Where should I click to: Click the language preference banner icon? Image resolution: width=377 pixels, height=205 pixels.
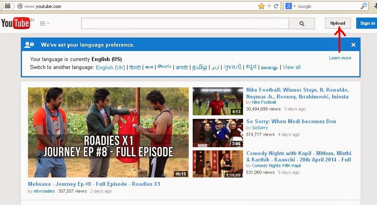(x=29, y=45)
